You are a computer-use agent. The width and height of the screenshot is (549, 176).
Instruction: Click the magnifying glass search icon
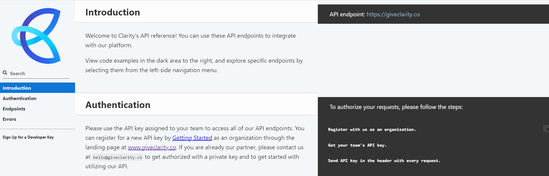5,73
